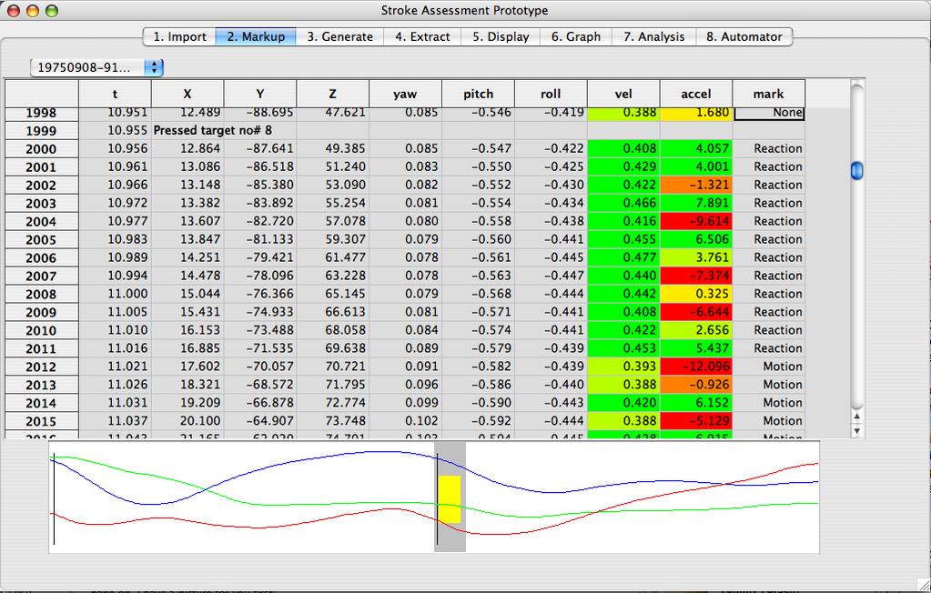The image size is (931, 593).
Task: Click yellow accel cell 0.325
Action: click(696, 294)
